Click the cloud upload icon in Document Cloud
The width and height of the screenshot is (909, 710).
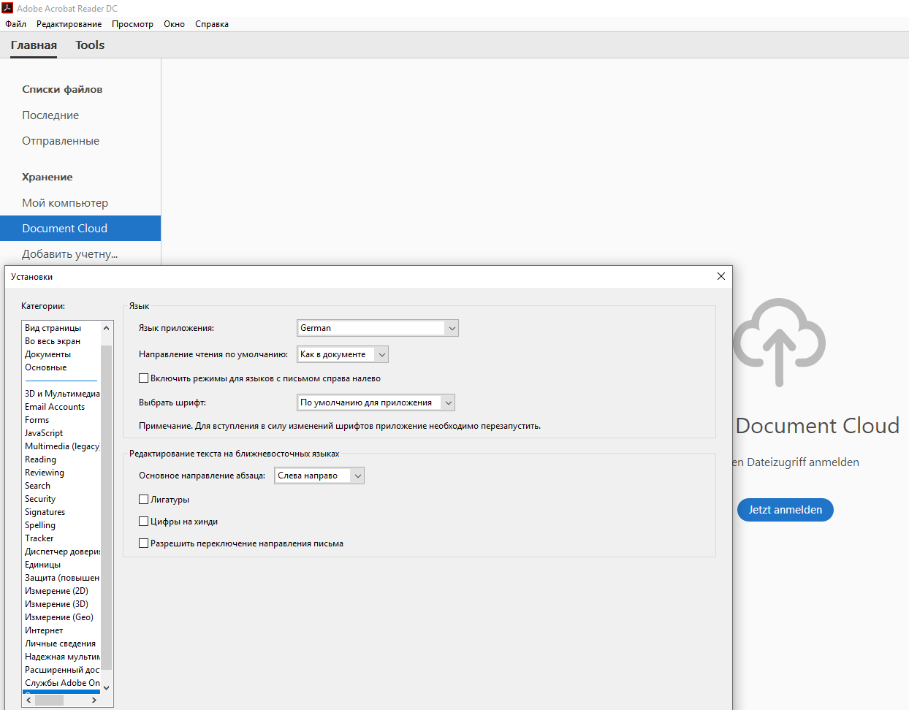click(x=779, y=342)
